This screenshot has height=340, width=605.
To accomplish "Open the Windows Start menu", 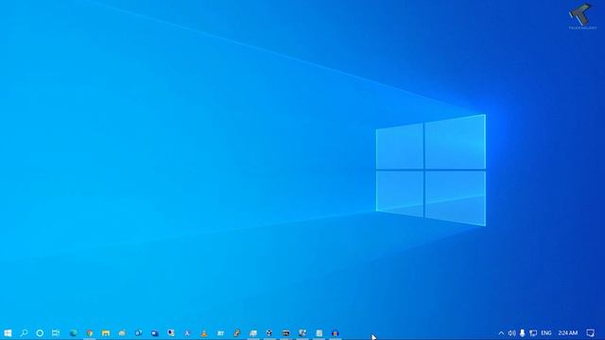I will pyautogui.click(x=8, y=333).
